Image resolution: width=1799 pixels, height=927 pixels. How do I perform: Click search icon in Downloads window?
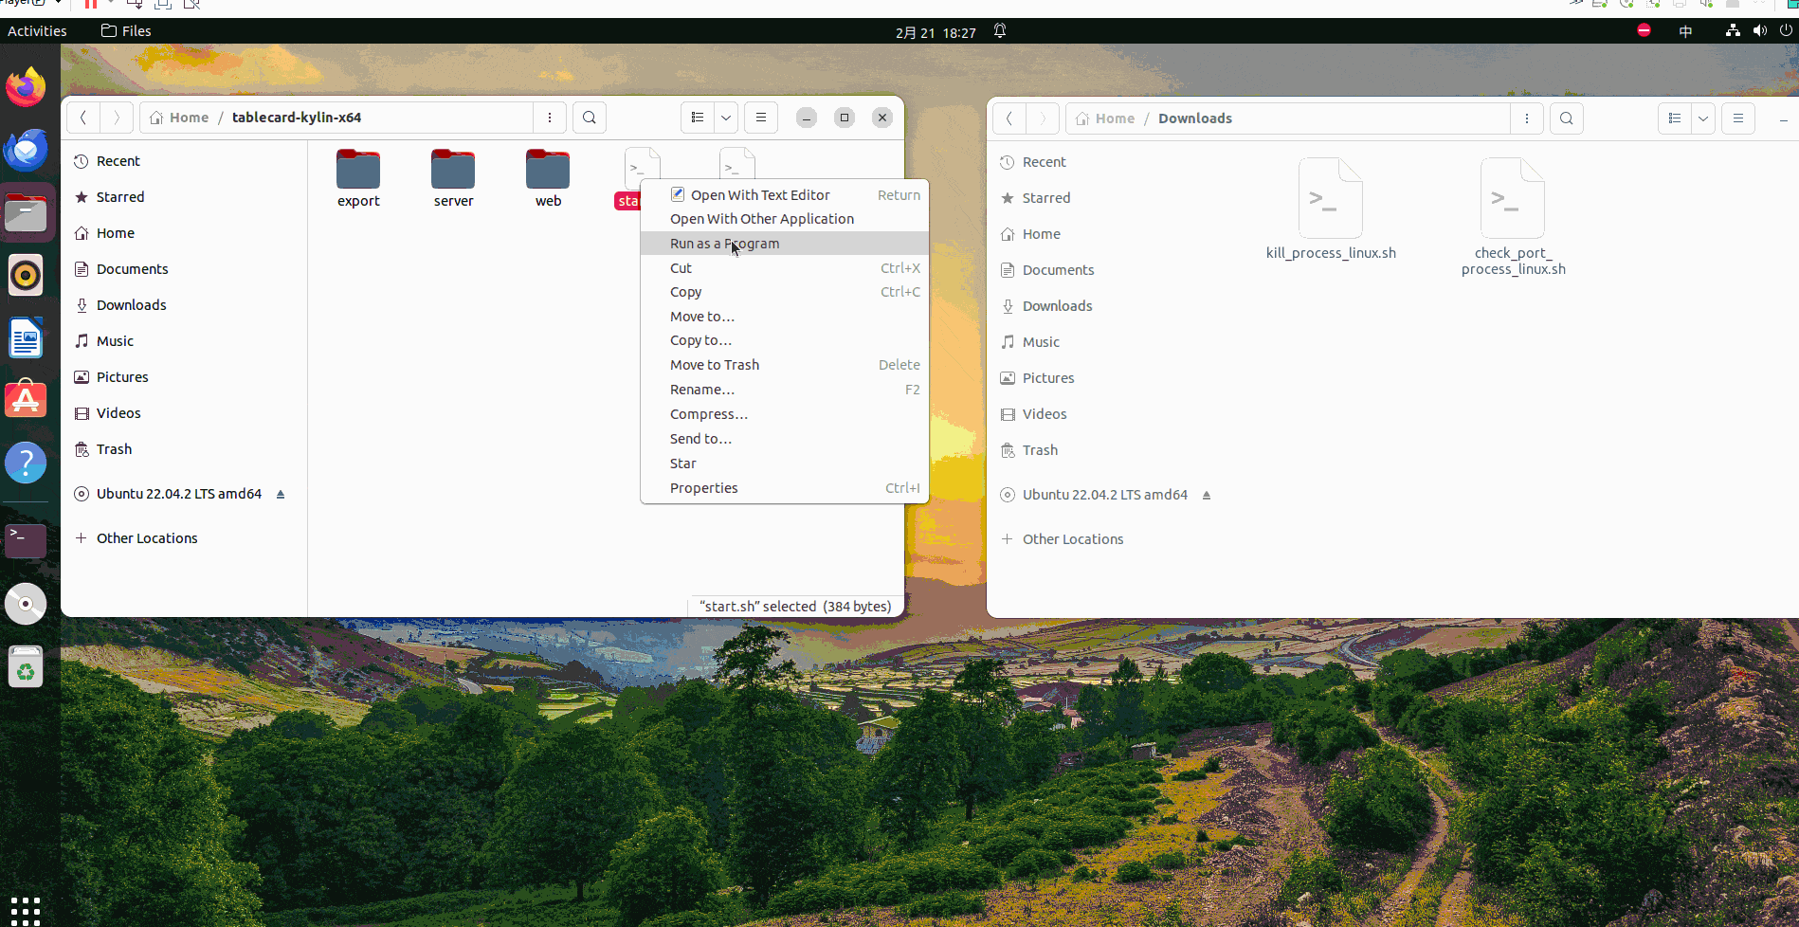(x=1567, y=118)
